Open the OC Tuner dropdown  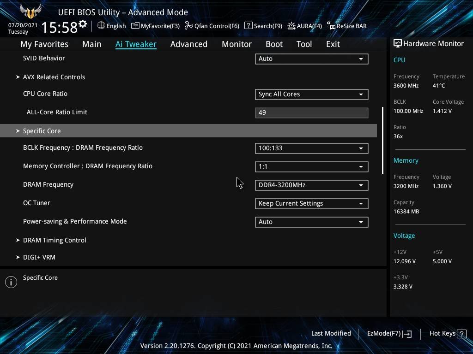click(311, 204)
